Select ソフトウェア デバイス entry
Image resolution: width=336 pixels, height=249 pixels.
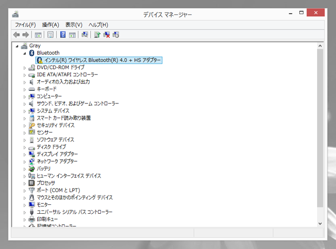click(x=56, y=140)
